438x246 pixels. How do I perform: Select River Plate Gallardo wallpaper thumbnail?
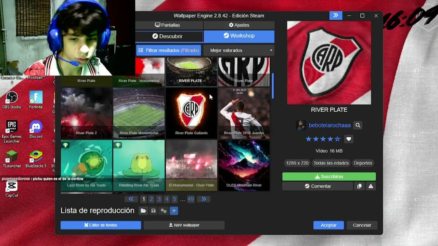(191, 113)
